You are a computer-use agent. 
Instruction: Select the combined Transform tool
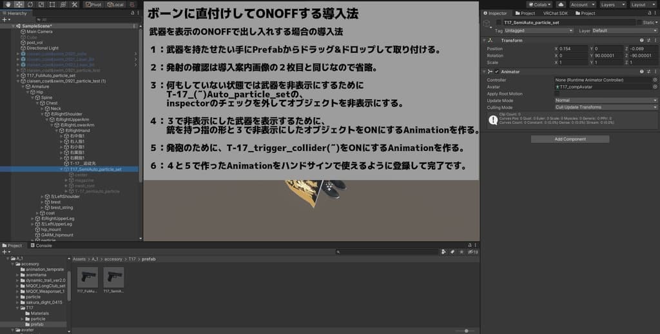(x=63, y=5)
